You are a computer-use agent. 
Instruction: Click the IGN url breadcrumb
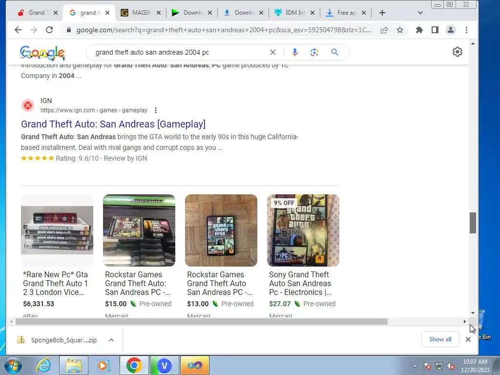(x=94, y=110)
